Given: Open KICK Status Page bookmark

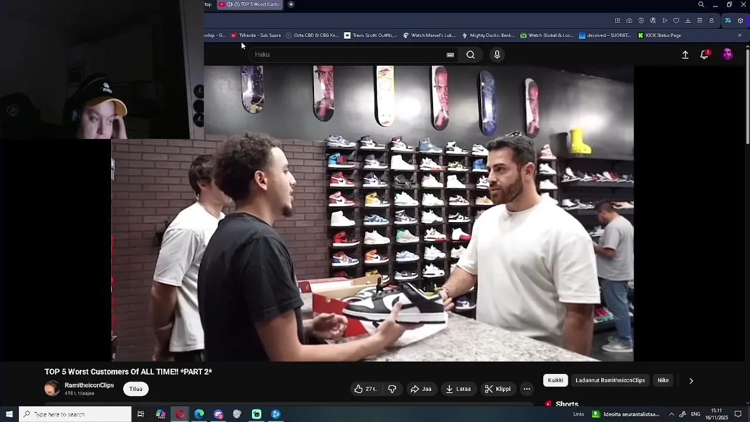Looking at the screenshot, I should (659, 35).
